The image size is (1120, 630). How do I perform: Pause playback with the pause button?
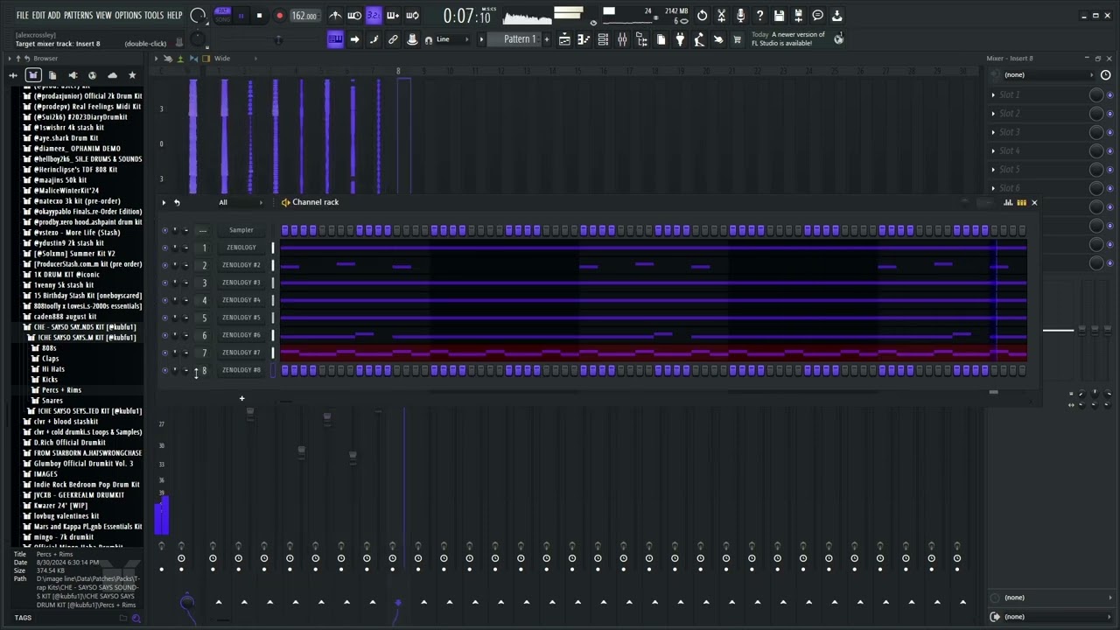241,16
